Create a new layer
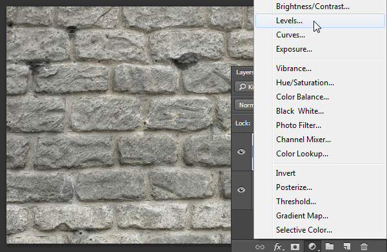 click(346, 246)
